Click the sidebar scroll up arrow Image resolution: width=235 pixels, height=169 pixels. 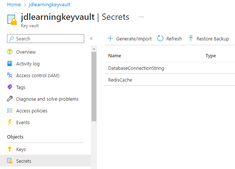point(94,49)
